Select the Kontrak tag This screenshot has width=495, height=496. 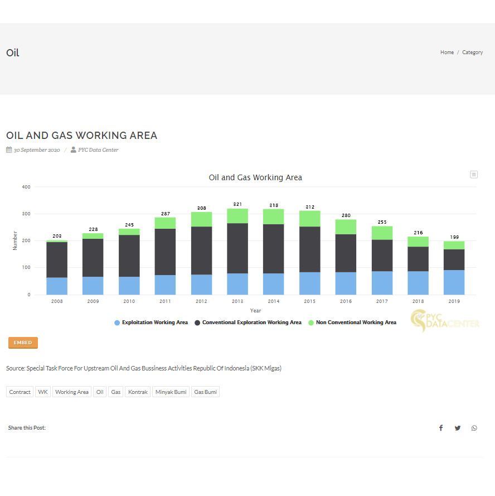[x=138, y=392]
